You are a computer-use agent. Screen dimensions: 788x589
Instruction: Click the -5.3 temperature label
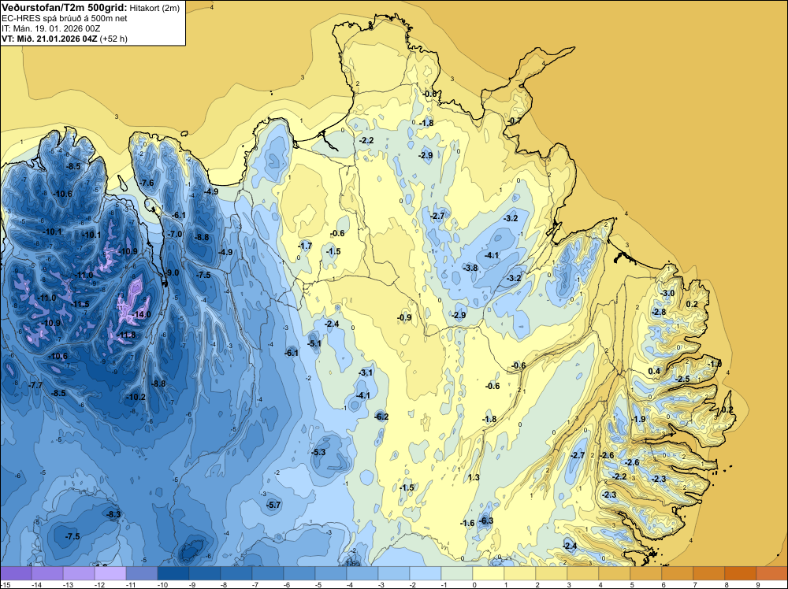click(x=319, y=453)
